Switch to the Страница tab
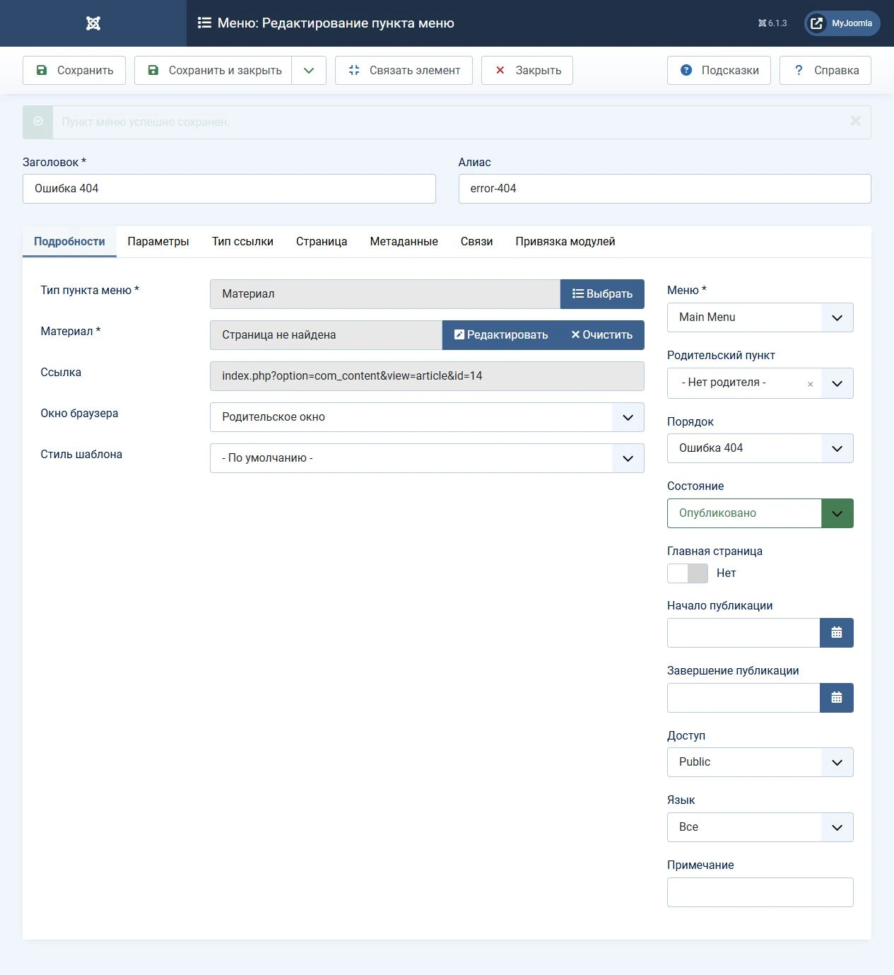Image resolution: width=894 pixels, height=975 pixels. pyautogui.click(x=322, y=242)
